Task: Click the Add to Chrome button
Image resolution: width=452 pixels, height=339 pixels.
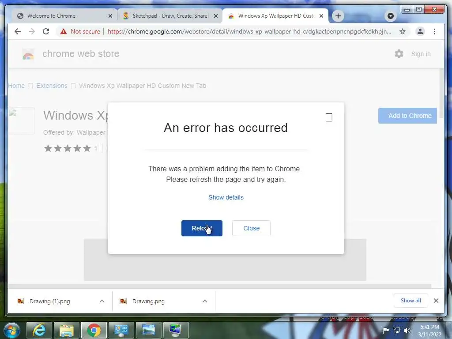Action: pyautogui.click(x=407, y=116)
